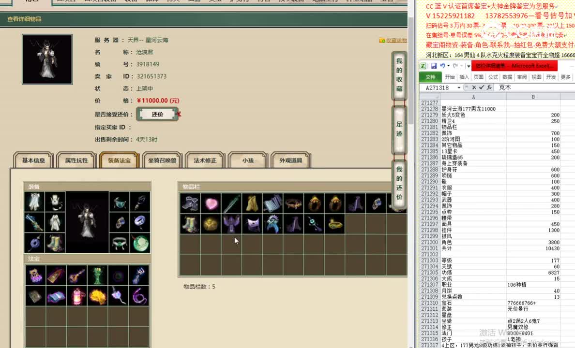This screenshot has width=575, height=348.
Task: Switch to the 外观道具 tab
Action: tap(291, 160)
